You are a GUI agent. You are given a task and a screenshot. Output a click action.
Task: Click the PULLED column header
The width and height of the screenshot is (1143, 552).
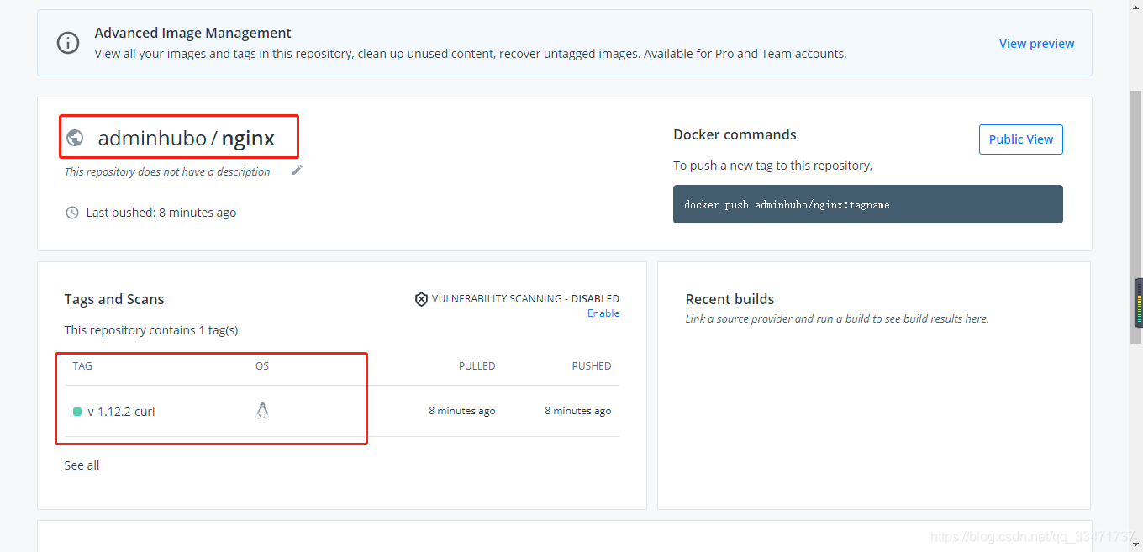(x=477, y=366)
